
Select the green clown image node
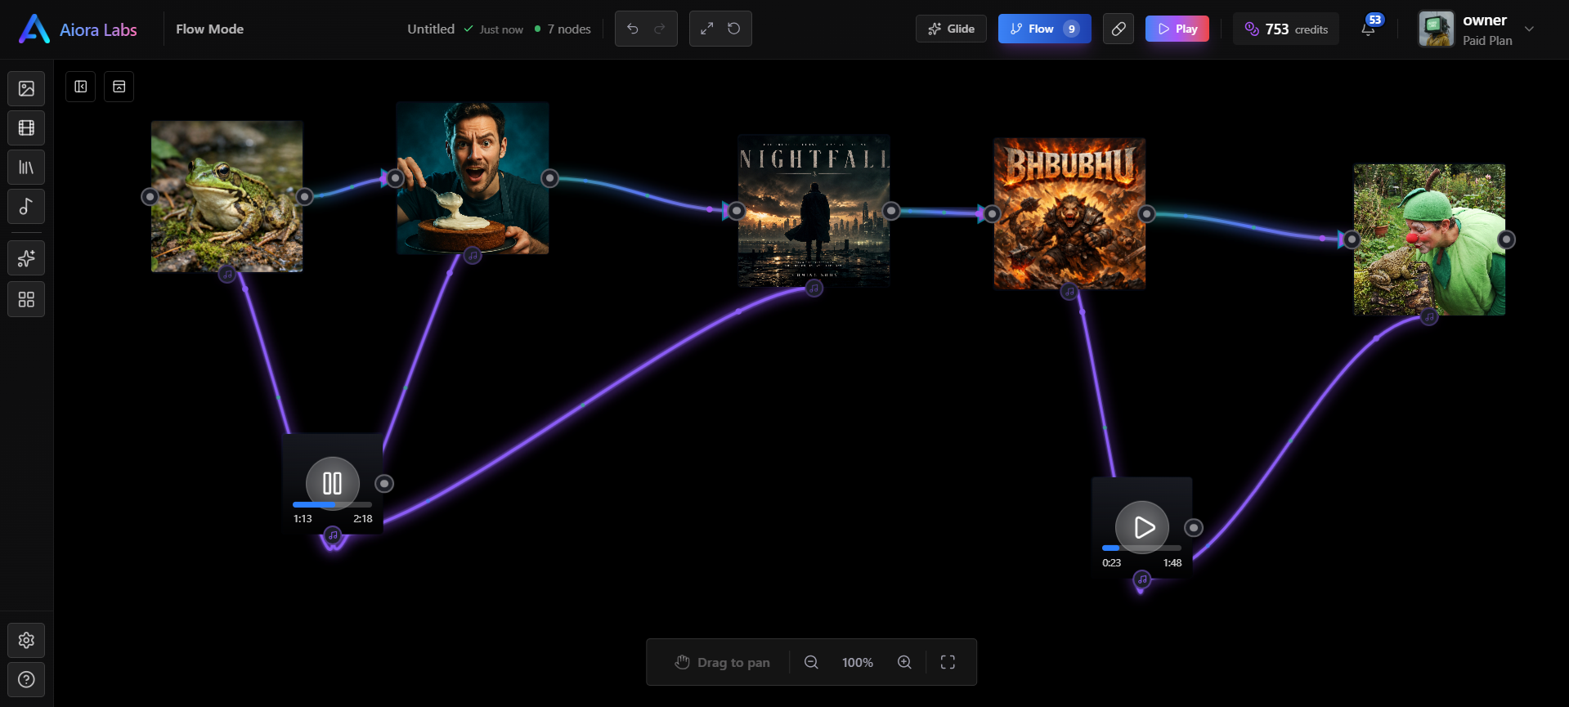(1429, 239)
